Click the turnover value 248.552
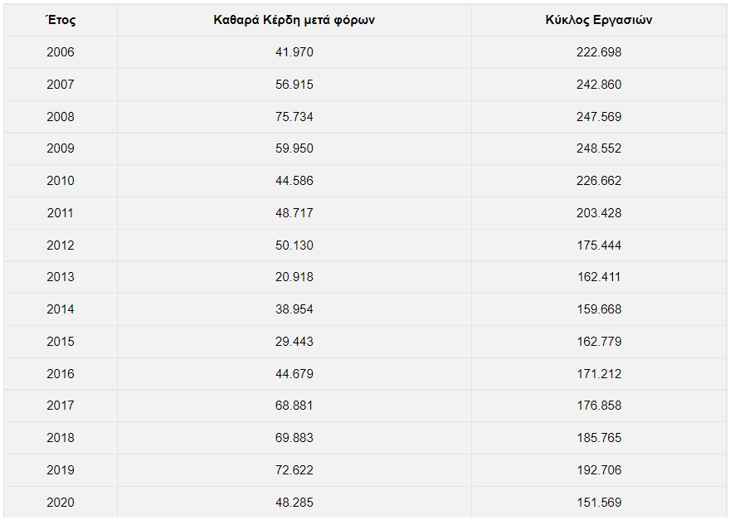 point(599,148)
